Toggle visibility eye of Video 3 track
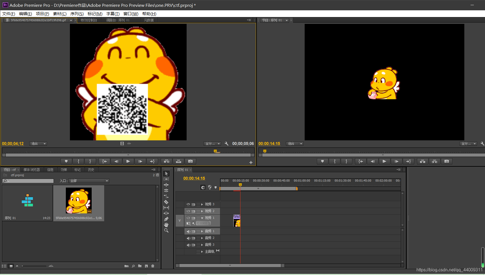This screenshot has width=485, height=275. (188, 204)
